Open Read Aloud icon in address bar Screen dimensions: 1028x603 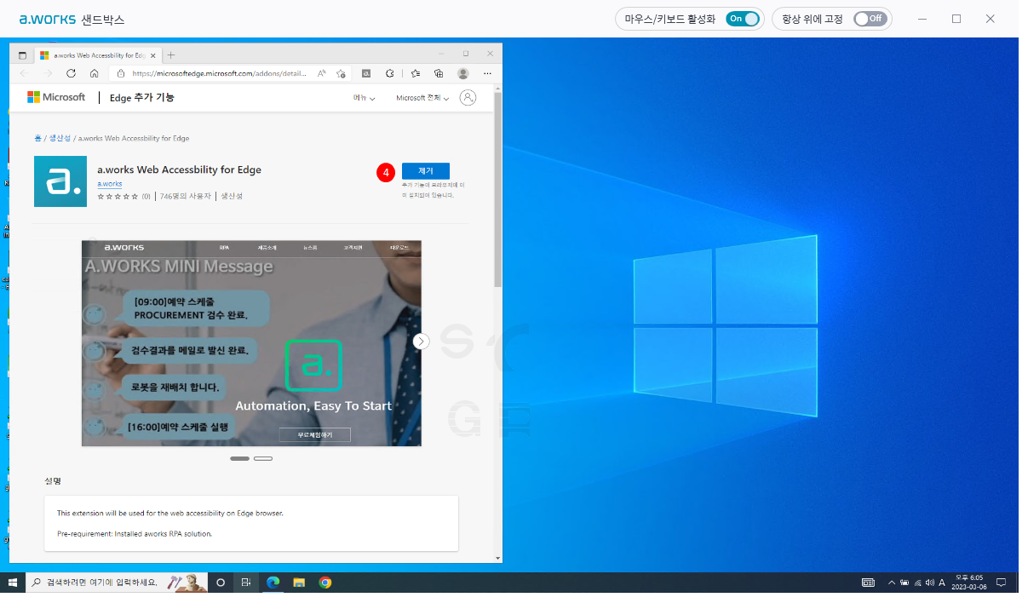pyautogui.click(x=322, y=73)
